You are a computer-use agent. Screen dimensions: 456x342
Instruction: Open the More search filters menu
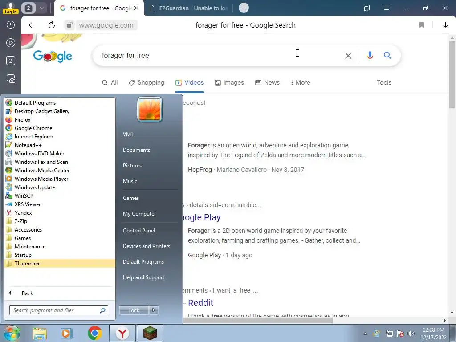point(300,82)
